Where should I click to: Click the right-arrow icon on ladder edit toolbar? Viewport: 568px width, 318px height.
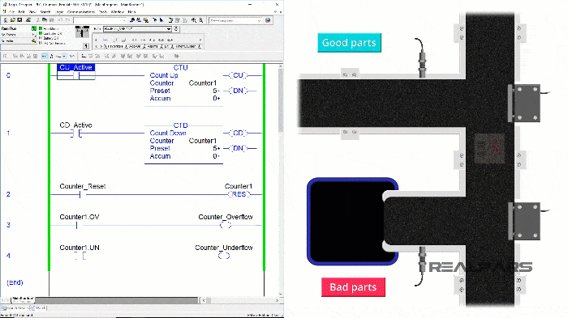[177, 56]
